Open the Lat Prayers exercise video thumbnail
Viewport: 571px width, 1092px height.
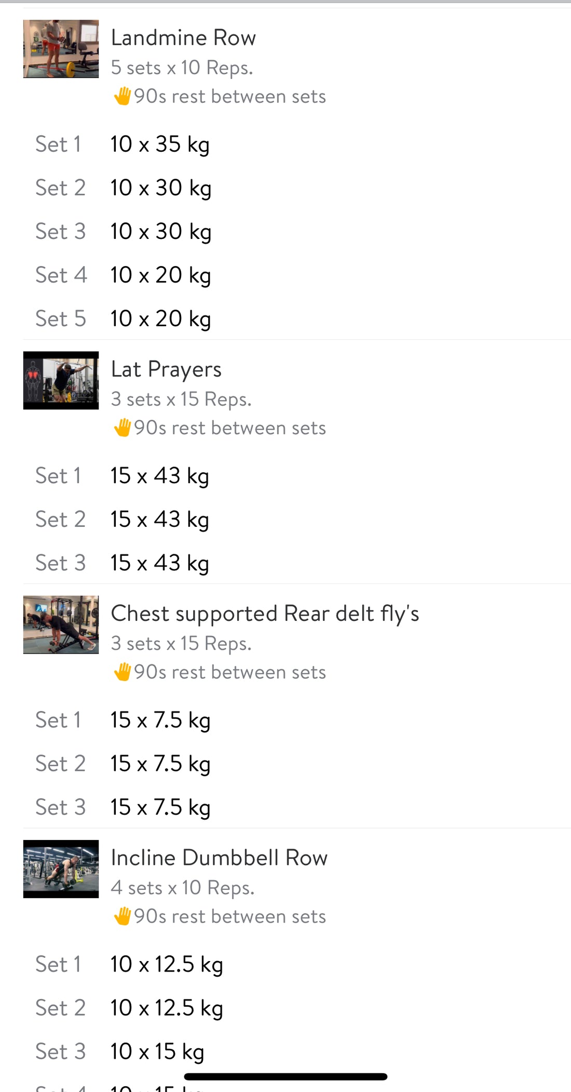tap(61, 380)
